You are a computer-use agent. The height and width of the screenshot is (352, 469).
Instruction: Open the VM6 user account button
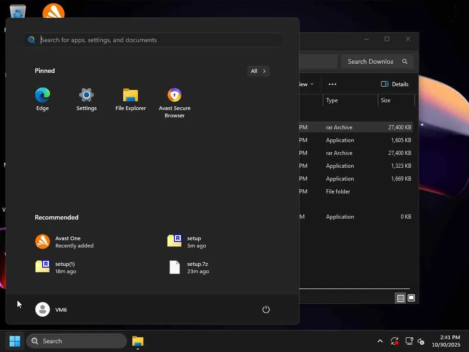click(51, 310)
